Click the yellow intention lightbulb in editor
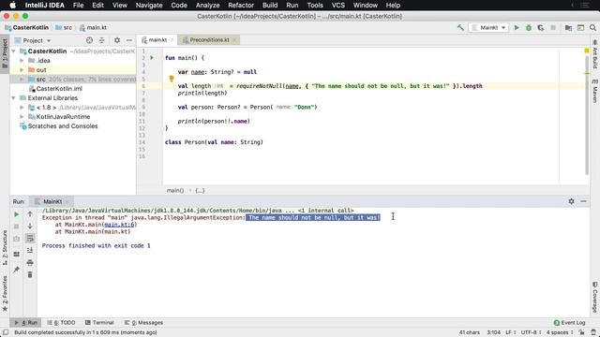The image size is (600, 337). 172,79
